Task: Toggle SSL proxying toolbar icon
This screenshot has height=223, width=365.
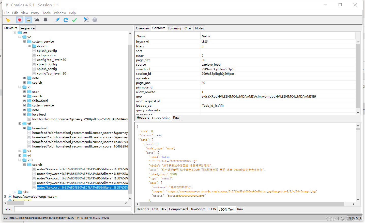Action: [x=28, y=20]
